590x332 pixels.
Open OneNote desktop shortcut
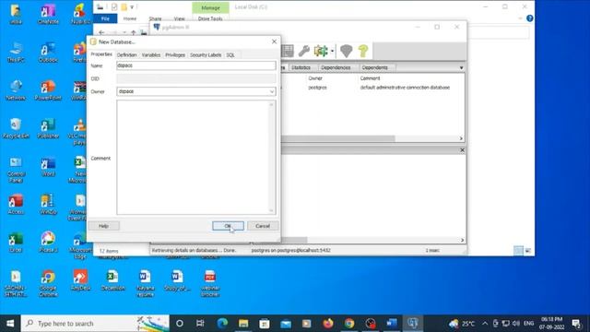click(x=48, y=15)
